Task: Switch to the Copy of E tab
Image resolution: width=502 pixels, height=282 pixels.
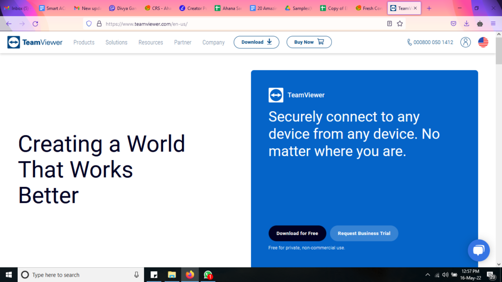Action: 333,8
